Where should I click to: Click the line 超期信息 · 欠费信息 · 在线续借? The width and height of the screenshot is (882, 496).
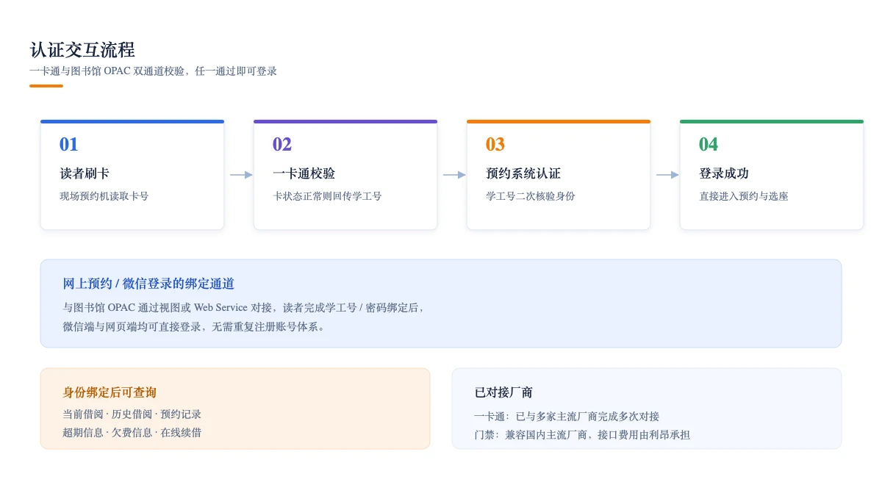[132, 432]
